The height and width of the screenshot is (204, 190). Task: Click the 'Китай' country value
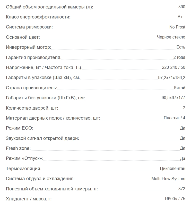coord(179,88)
